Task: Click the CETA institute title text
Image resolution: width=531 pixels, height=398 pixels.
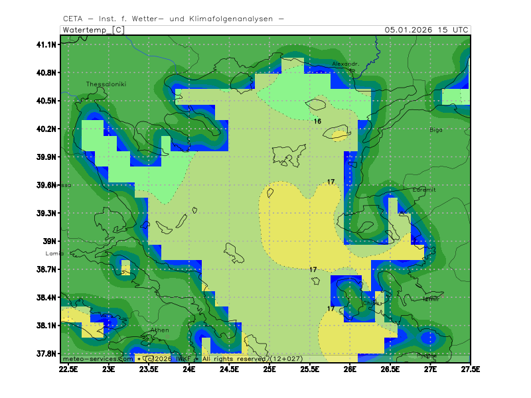Action: click(x=173, y=19)
